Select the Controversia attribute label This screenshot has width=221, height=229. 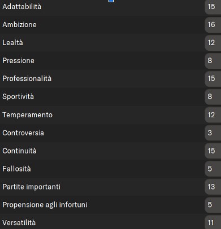click(23, 133)
